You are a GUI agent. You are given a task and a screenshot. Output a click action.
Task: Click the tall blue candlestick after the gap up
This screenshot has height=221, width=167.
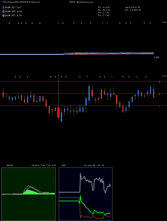(x=89, y=93)
